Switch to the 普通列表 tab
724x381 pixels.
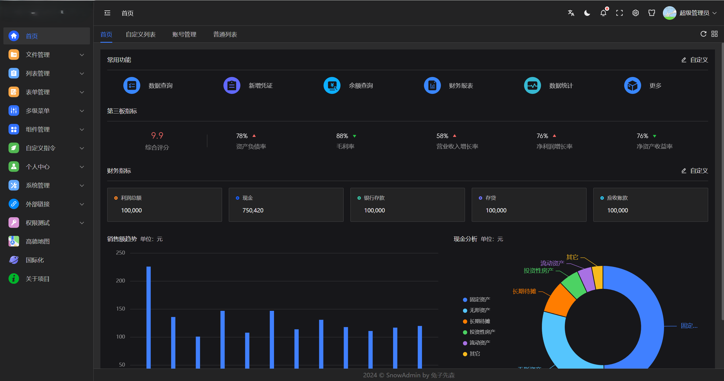[225, 34]
